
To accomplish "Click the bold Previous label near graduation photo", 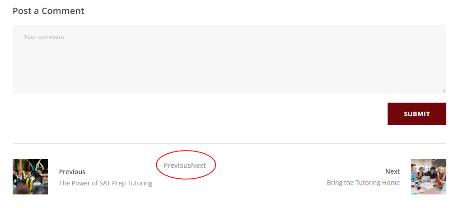I will click(72, 172).
